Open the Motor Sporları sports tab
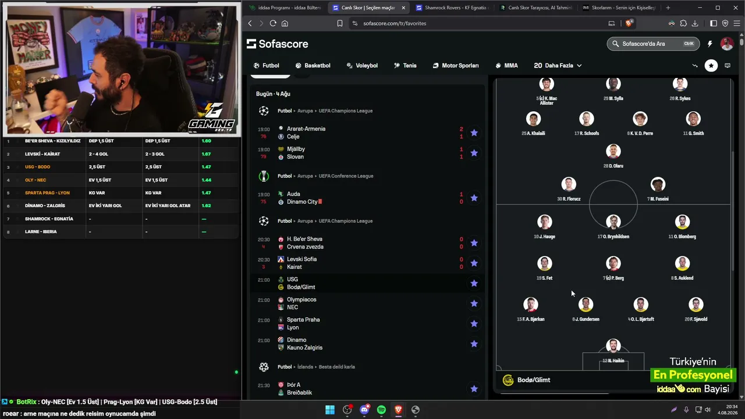 [456, 66]
